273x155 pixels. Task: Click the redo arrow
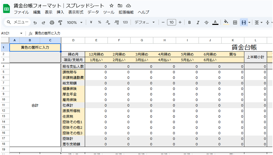click(x=44, y=23)
